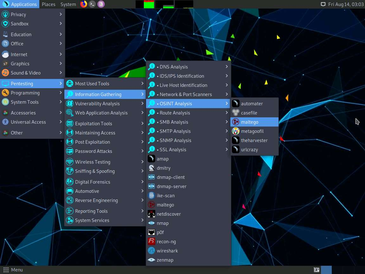Open Reporting Tools submenu
Image resolution: width=365 pixels, height=274 pixels.
click(105, 211)
